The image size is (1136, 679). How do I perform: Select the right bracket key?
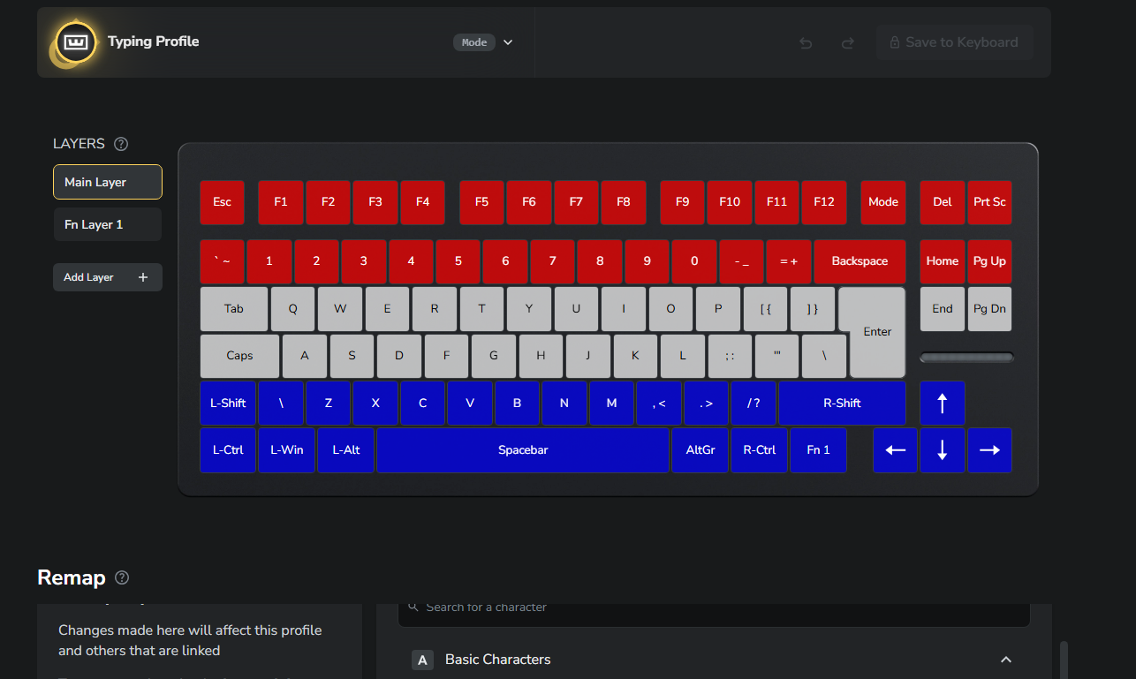(813, 309)
